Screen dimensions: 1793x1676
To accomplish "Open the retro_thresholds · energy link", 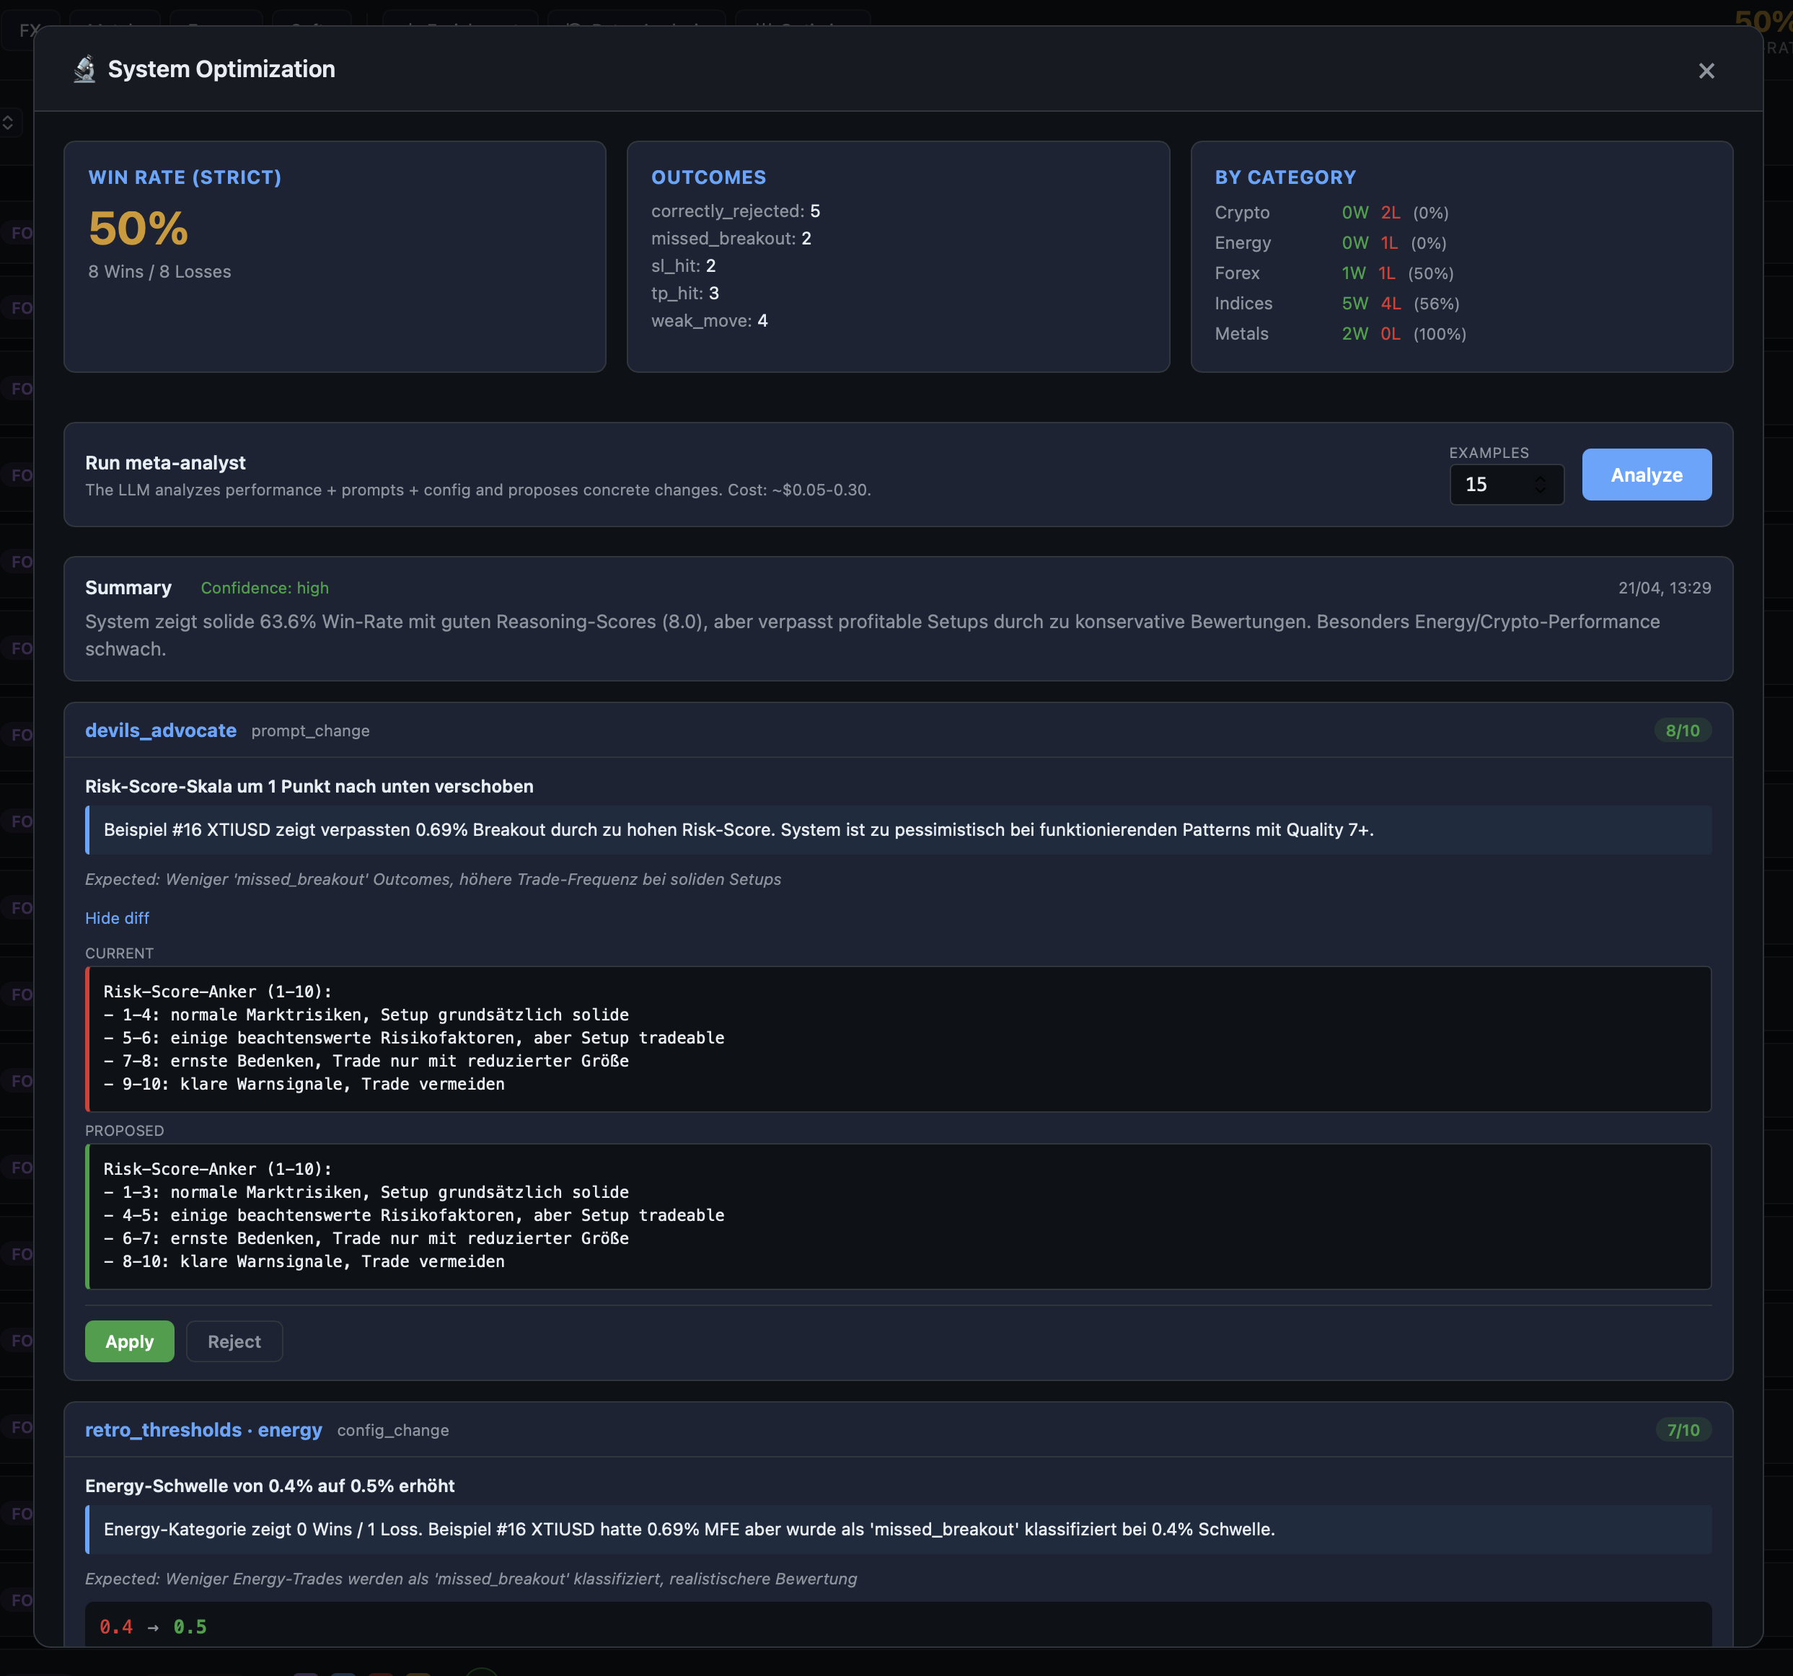I will [x=203, y=1430].
